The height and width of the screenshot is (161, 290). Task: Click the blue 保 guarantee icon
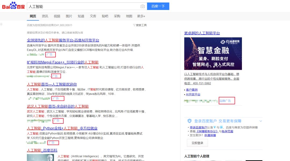[221, 127]
